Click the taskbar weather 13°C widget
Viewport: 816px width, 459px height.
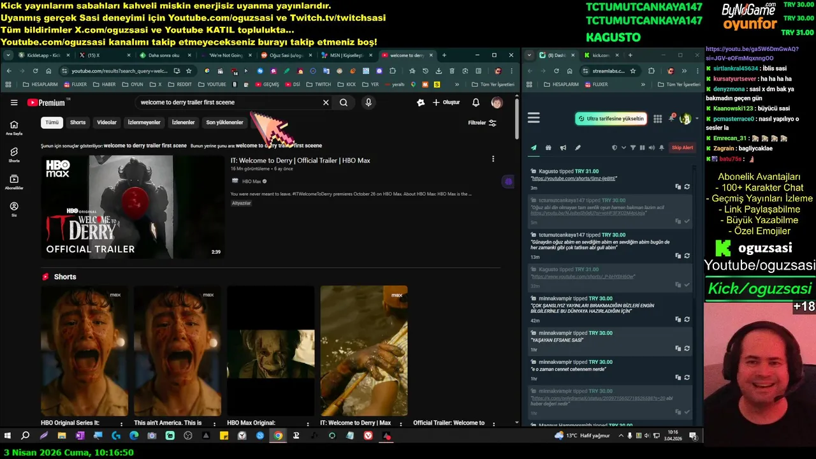click(x=581, y=436)
